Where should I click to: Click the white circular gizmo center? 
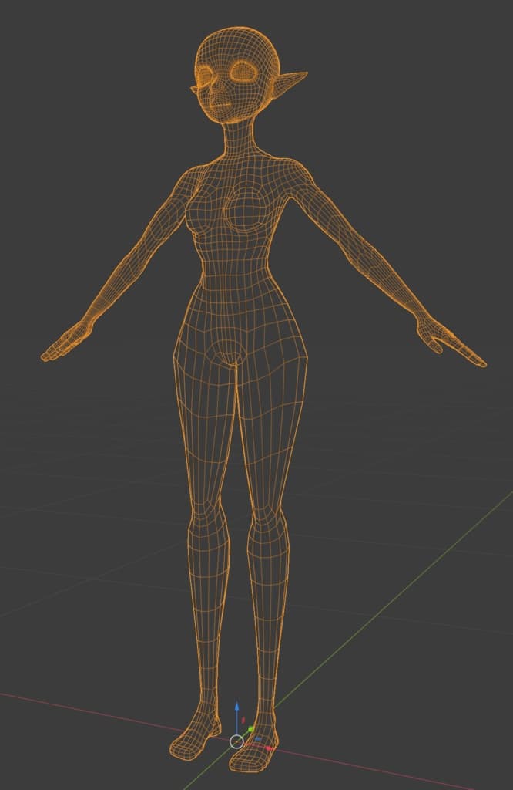237,741
